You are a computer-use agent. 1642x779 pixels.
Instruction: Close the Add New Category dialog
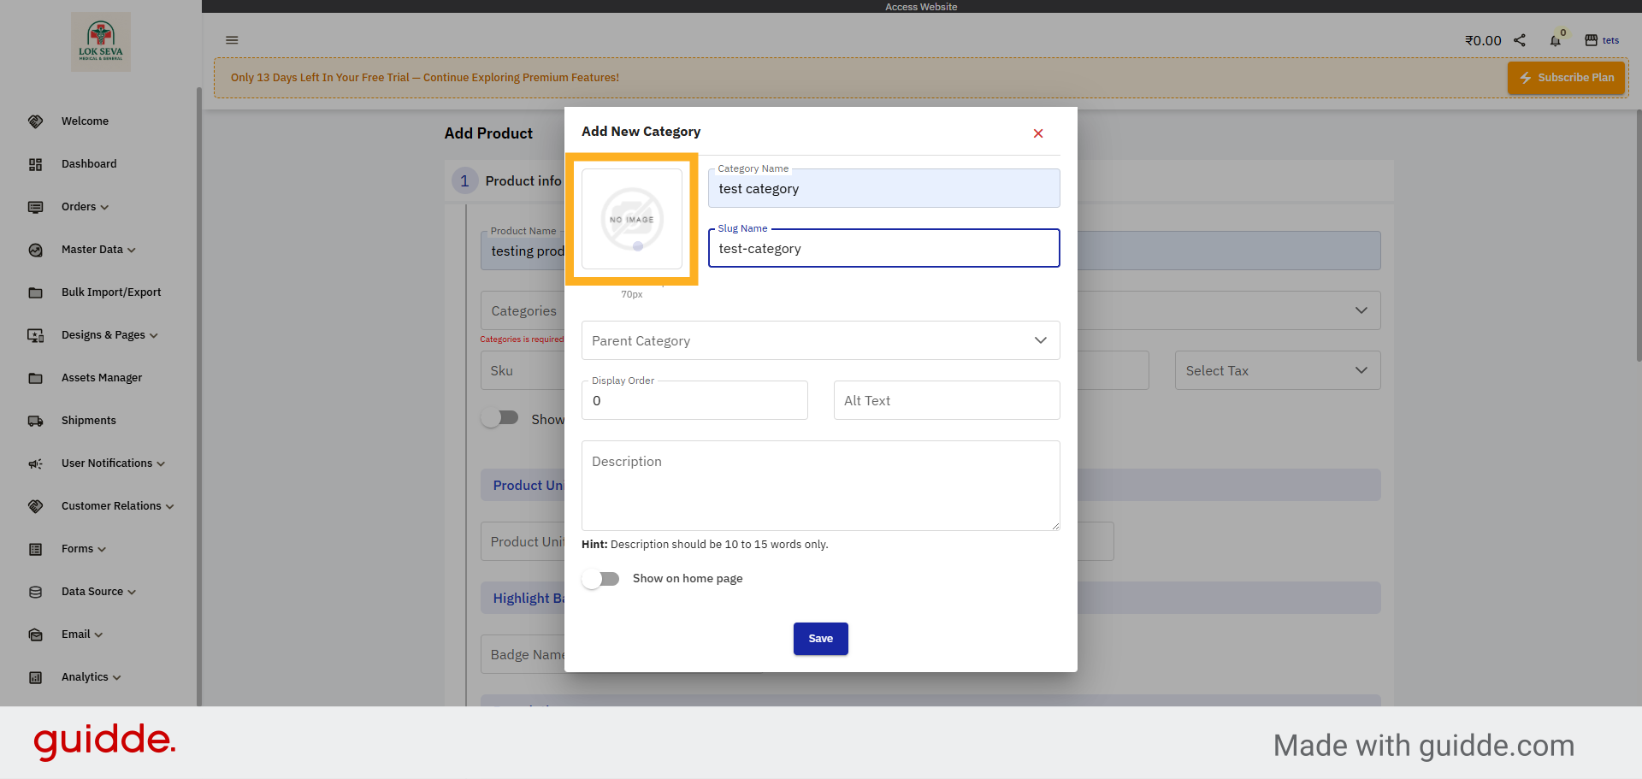1038,133
